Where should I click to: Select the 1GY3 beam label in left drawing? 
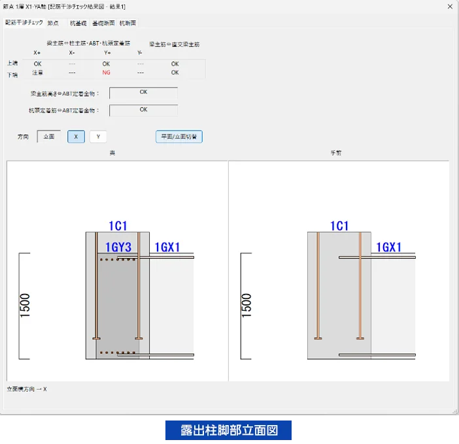pos(118,247)
